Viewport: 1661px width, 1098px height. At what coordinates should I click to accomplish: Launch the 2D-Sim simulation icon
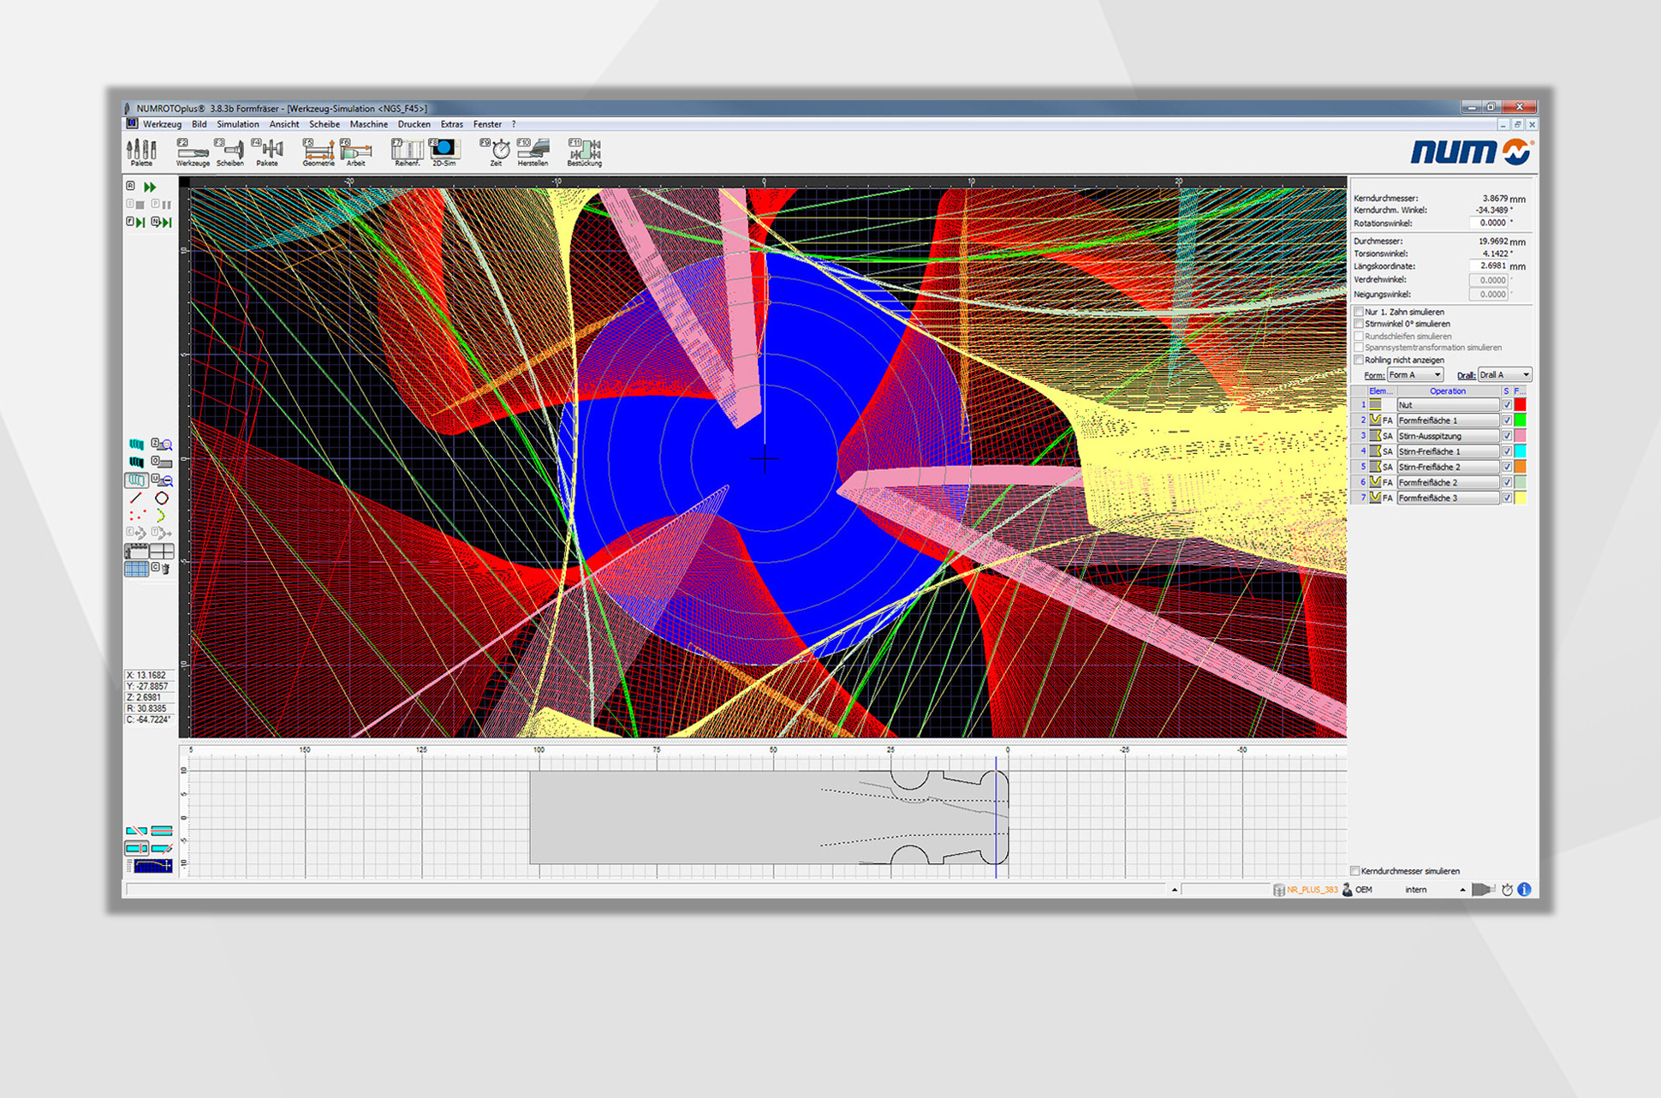444,151
